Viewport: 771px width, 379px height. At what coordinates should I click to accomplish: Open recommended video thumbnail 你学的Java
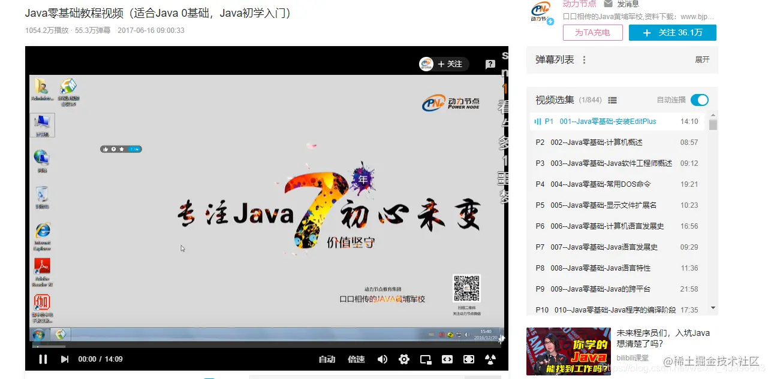(x=568, y=351)
